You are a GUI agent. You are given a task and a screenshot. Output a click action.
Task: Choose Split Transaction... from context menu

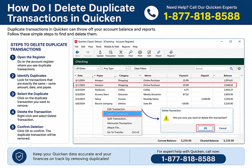coord(122,119)
